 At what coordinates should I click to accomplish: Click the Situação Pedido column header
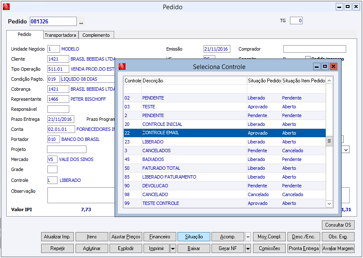264,80
